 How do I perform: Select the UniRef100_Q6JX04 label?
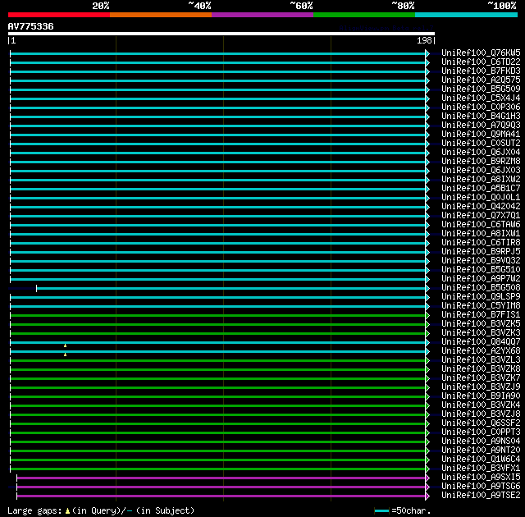point(481,153)
